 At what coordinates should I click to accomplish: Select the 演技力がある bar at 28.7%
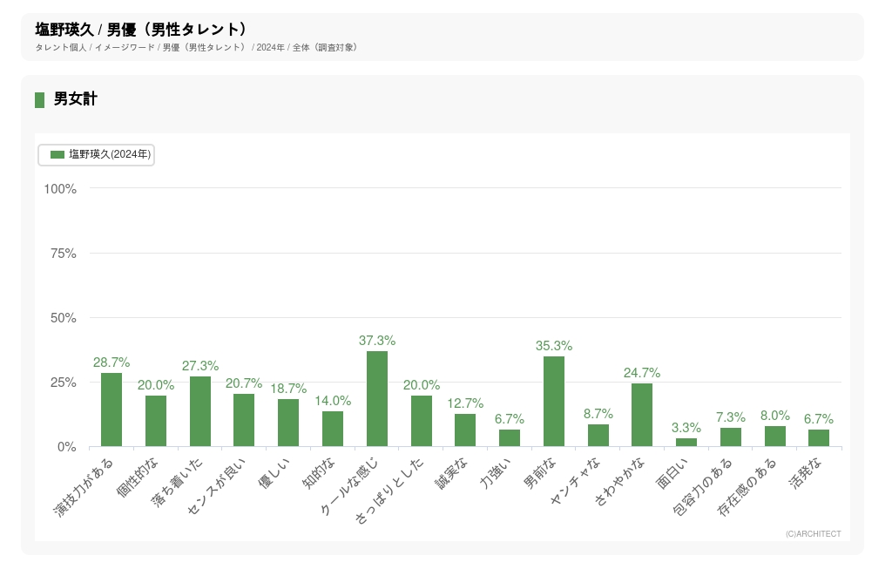111,410
